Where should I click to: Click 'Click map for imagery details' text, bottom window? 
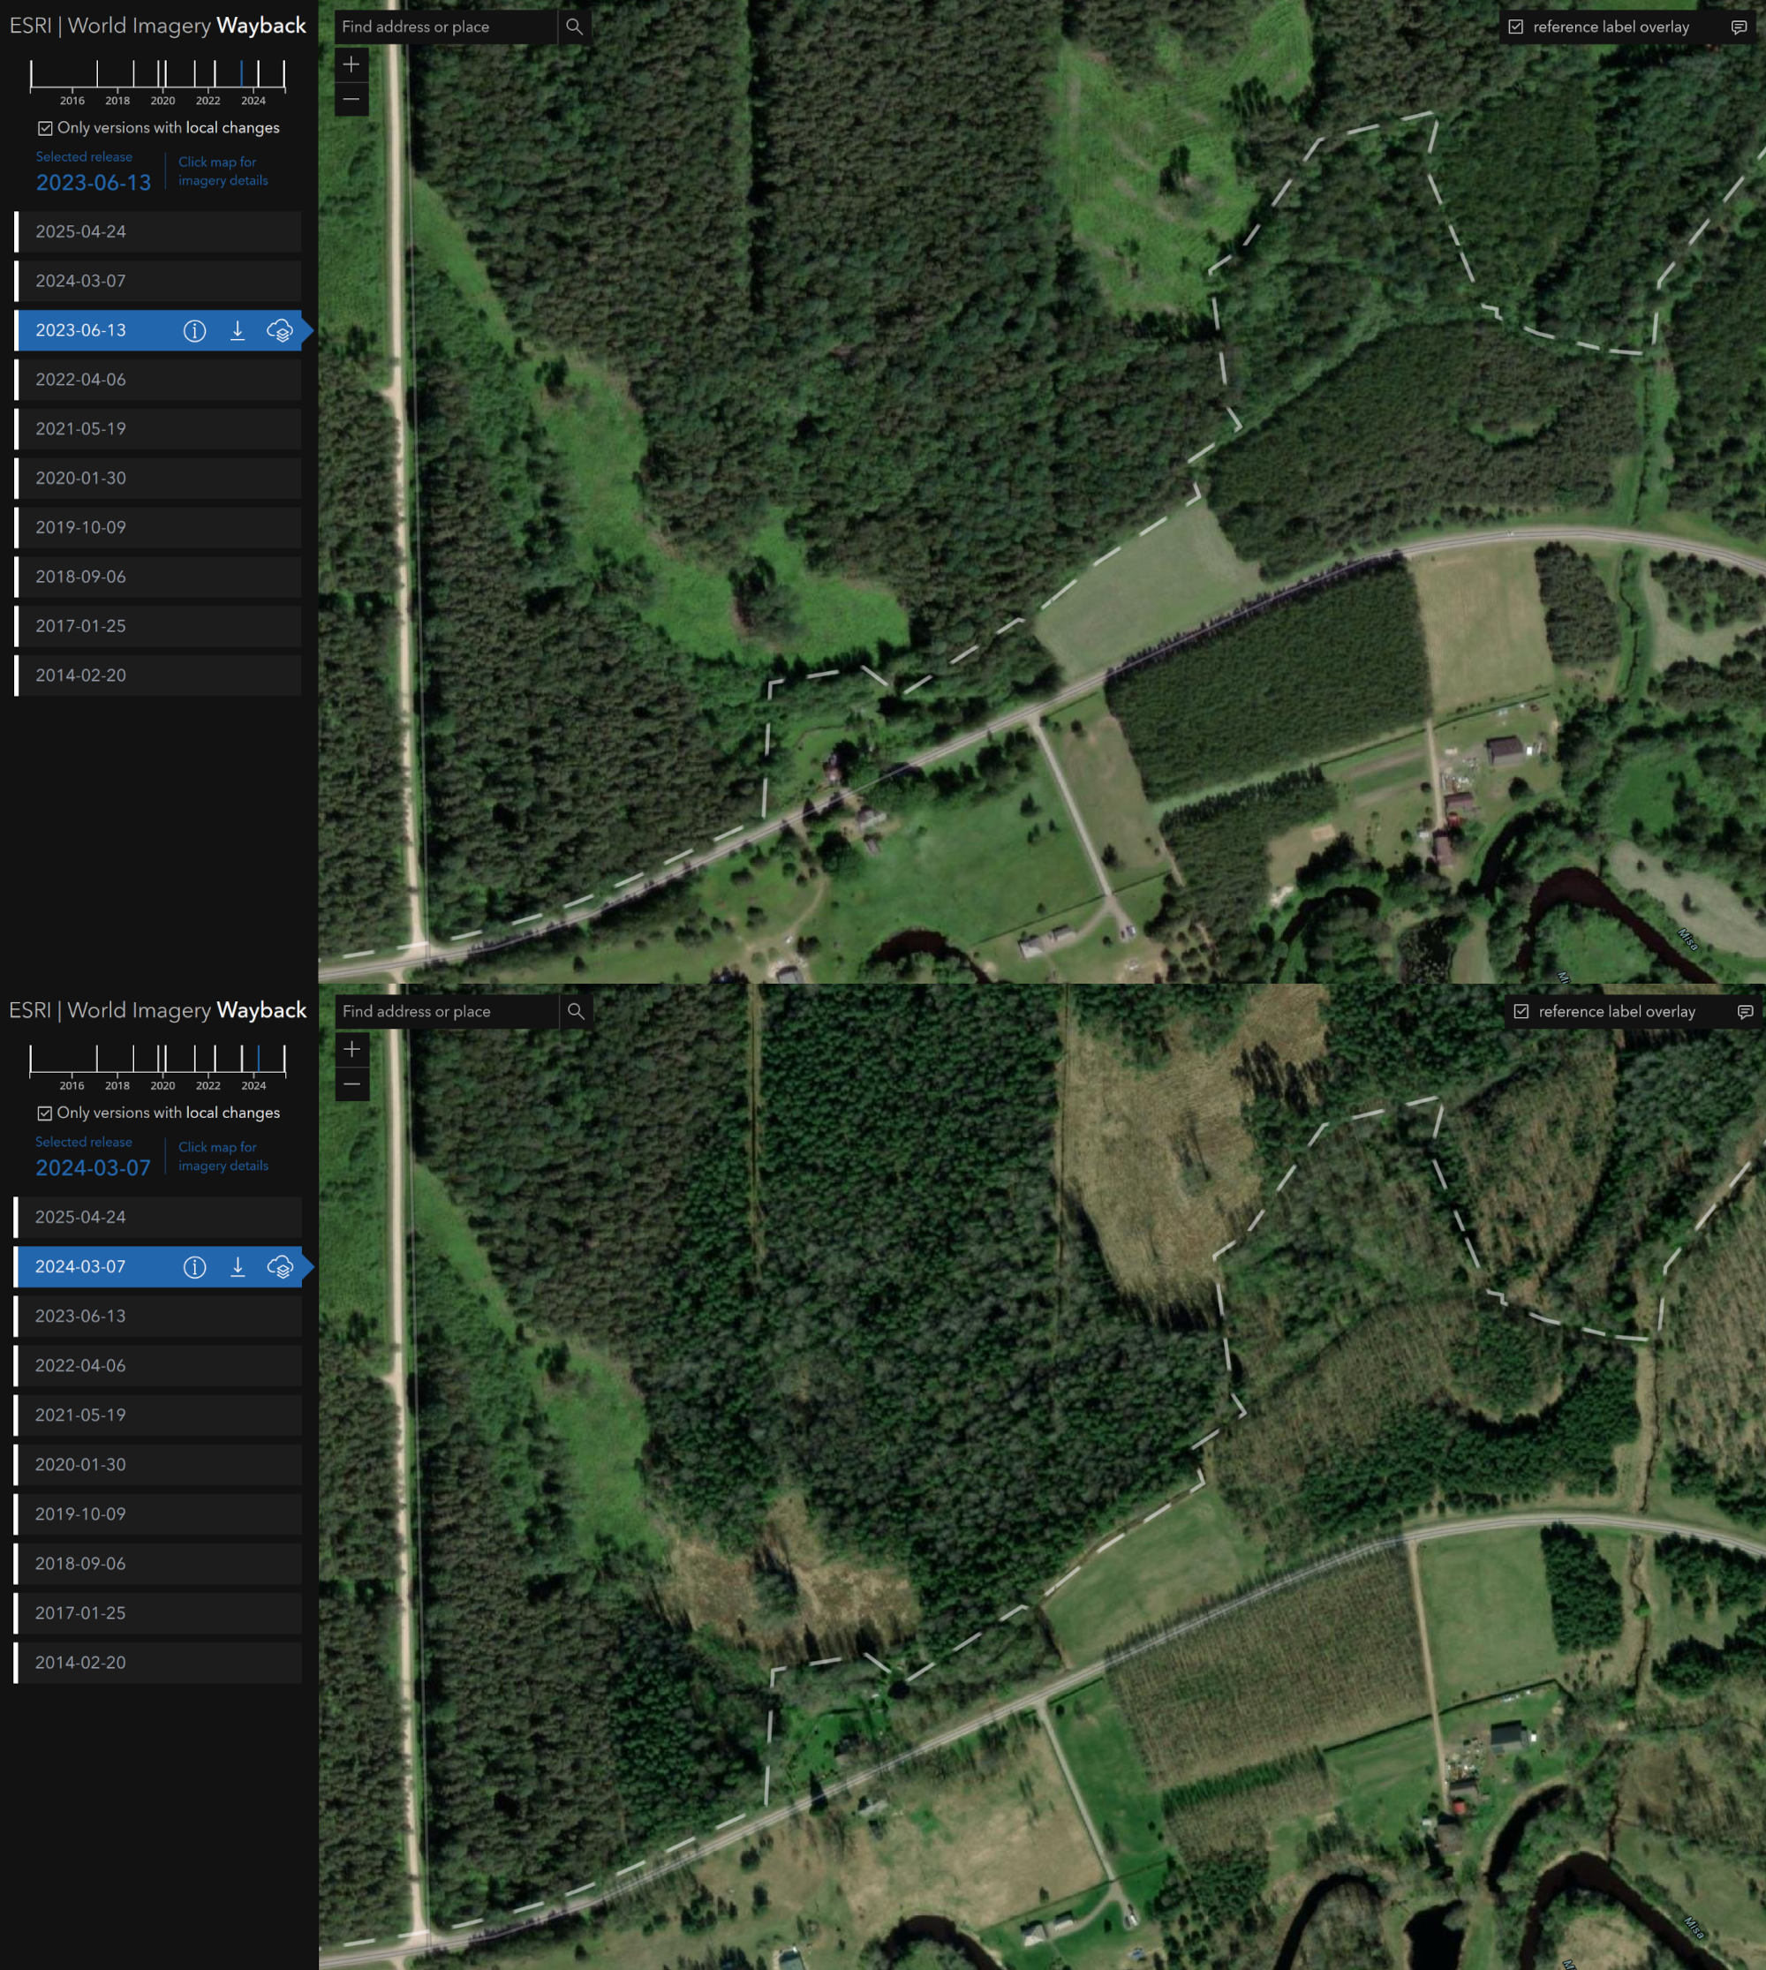tap(223, 1157)
